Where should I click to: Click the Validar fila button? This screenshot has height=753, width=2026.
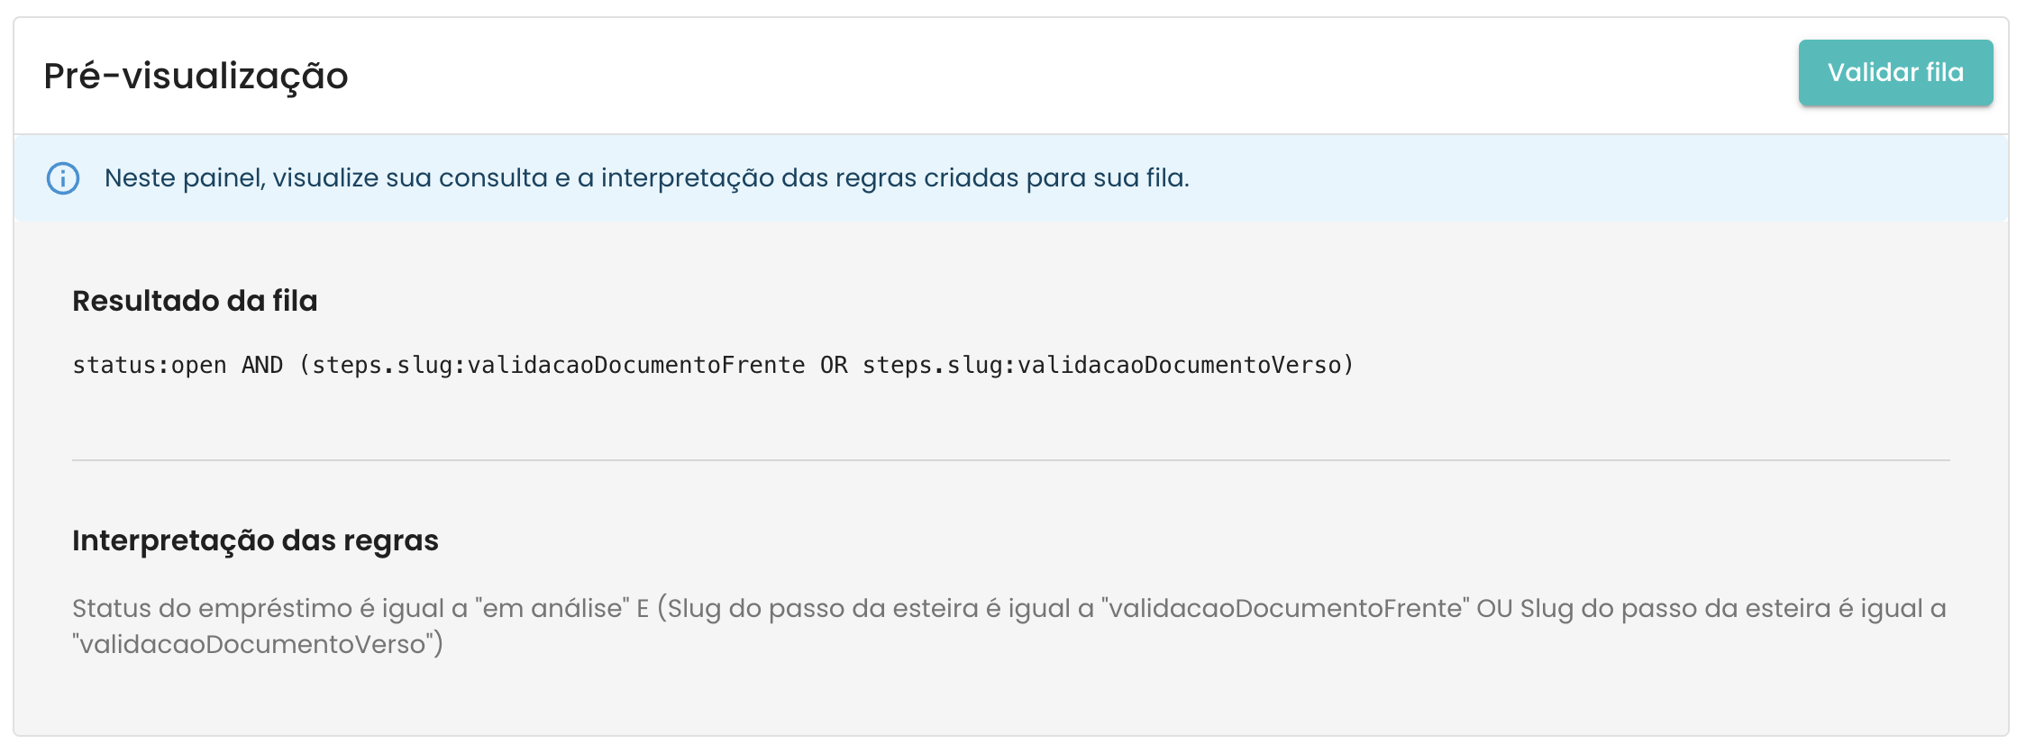[1894, 73]
